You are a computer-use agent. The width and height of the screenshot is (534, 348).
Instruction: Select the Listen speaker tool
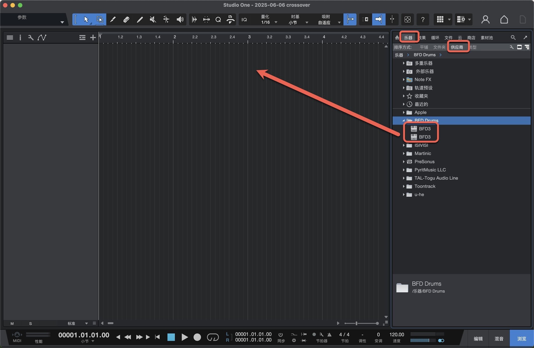(180, 19)
